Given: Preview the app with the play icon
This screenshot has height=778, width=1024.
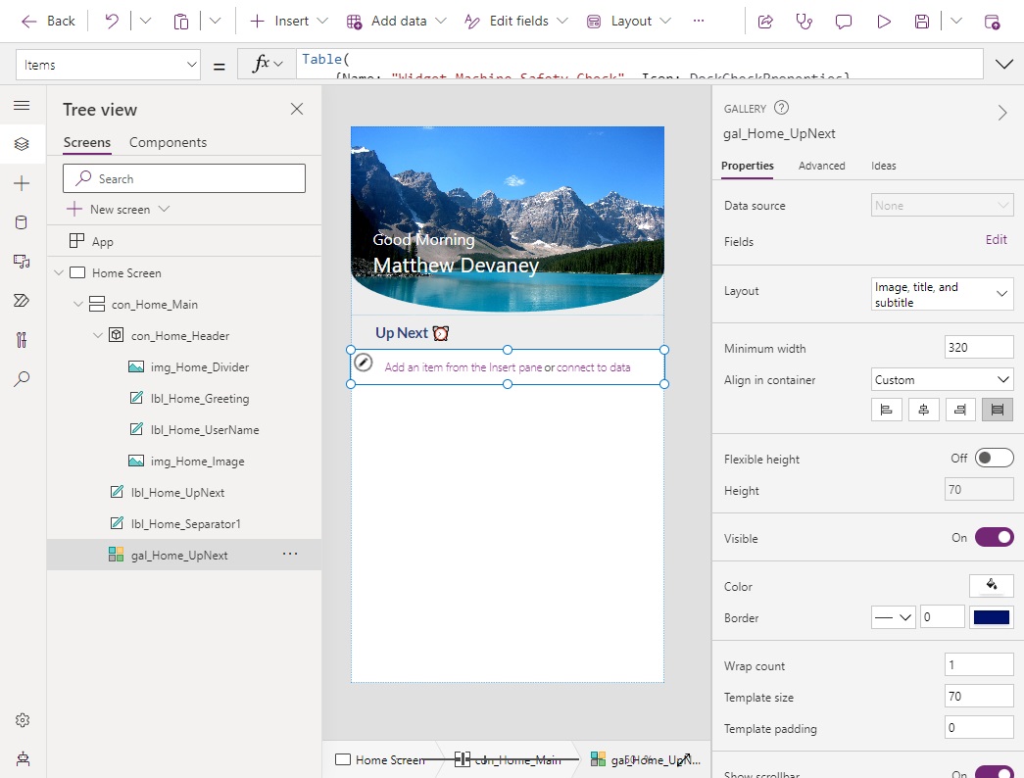Looking at the screenshot, I should [883, 21].
